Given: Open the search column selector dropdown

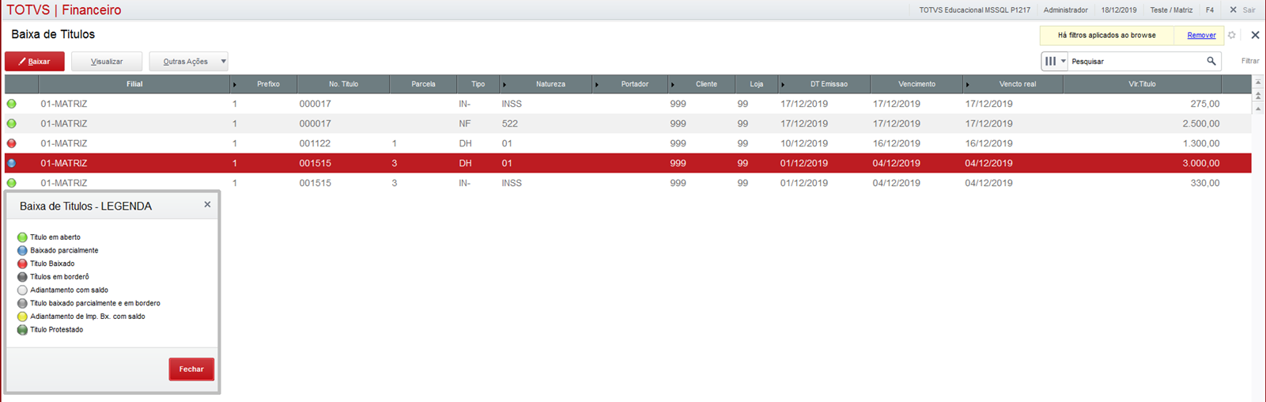Looking at the screenshot, I should (x=1055, y=61).
